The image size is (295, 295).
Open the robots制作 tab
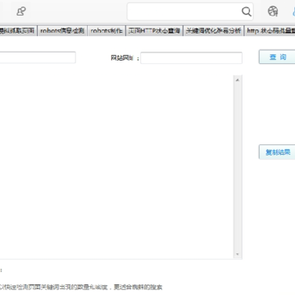(107, 31)
